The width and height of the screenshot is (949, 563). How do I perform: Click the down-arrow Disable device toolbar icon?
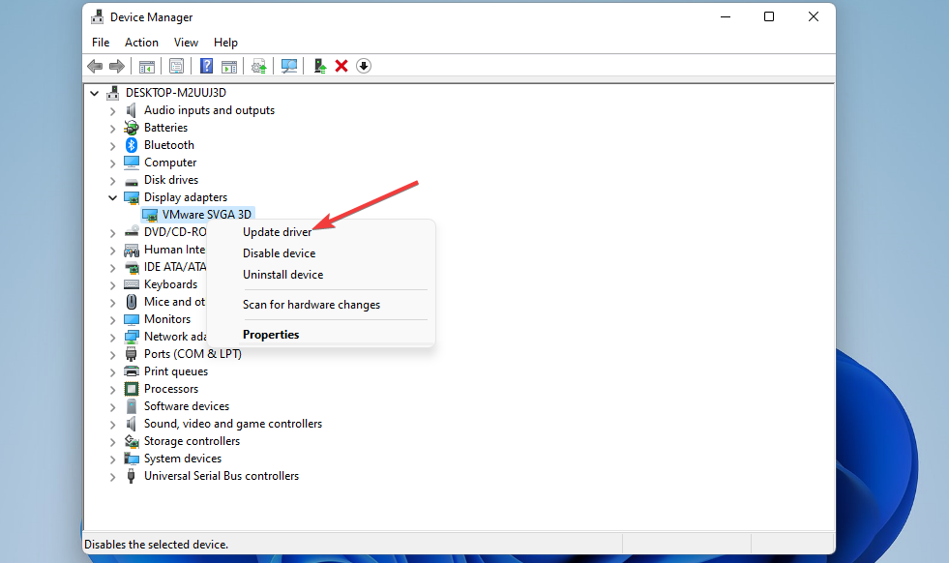363,66
